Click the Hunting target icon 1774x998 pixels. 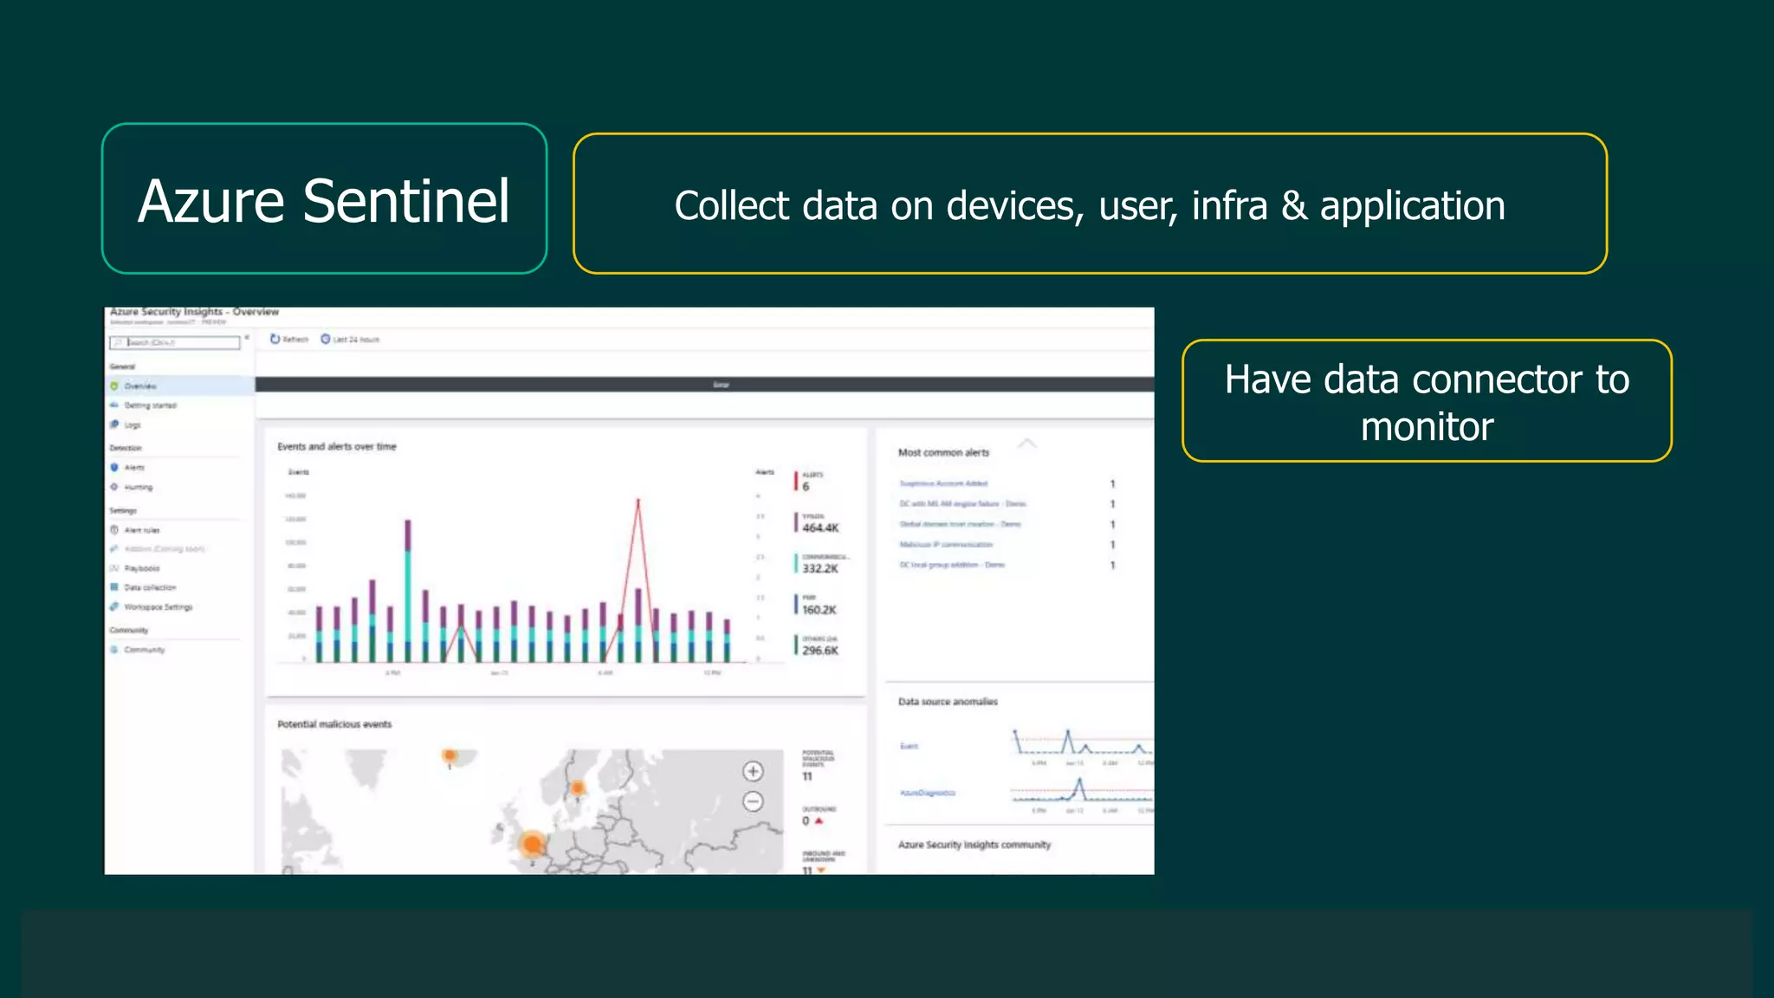114,487
